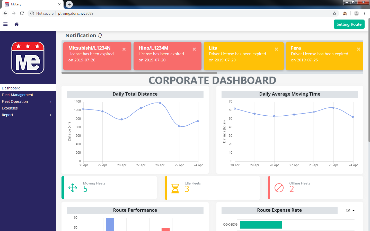The image size is (370, 231).
Task: Click the browser forward arrow
Action: pos(14,13)
